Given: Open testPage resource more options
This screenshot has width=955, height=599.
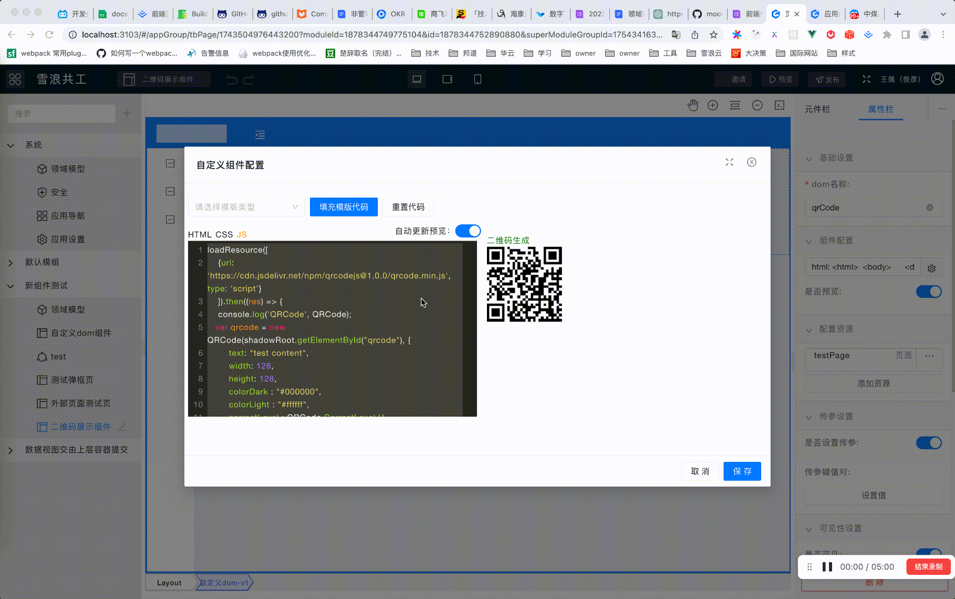Looking at the screenshot, I should coord(929,356).
